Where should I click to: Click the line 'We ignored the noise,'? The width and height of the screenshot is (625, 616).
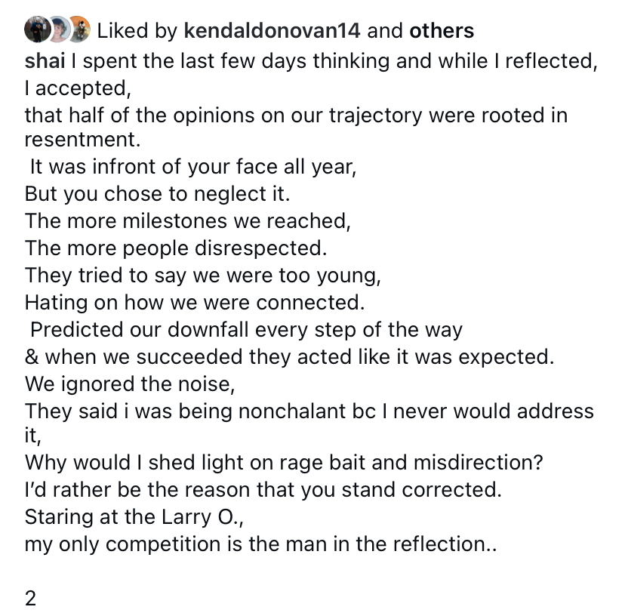click(130, 384)
